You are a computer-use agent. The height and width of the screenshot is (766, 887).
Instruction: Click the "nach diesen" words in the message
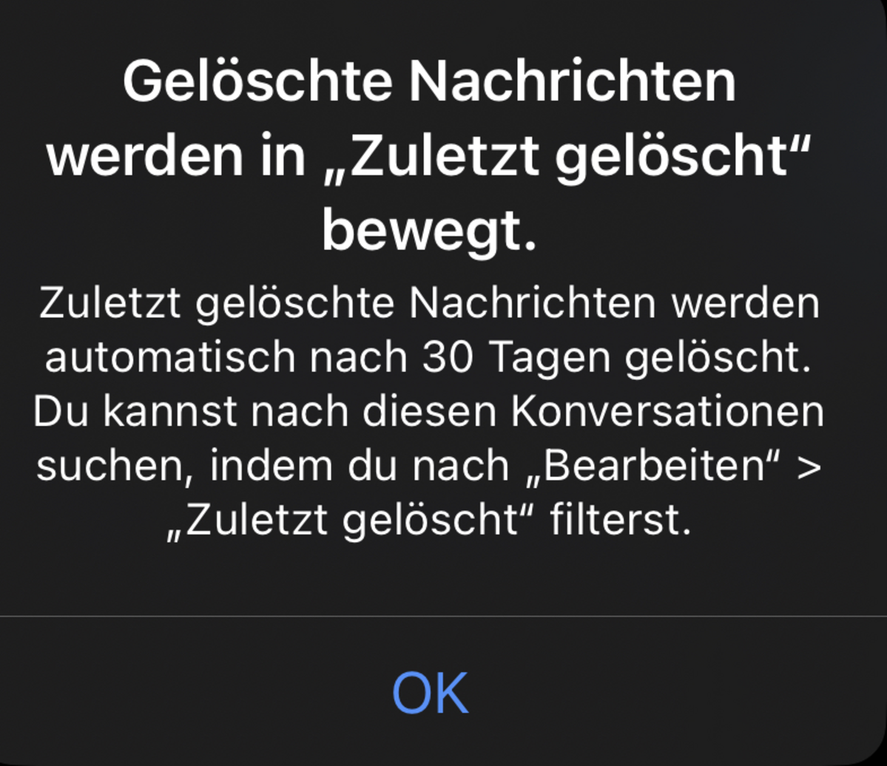(375, 412)
